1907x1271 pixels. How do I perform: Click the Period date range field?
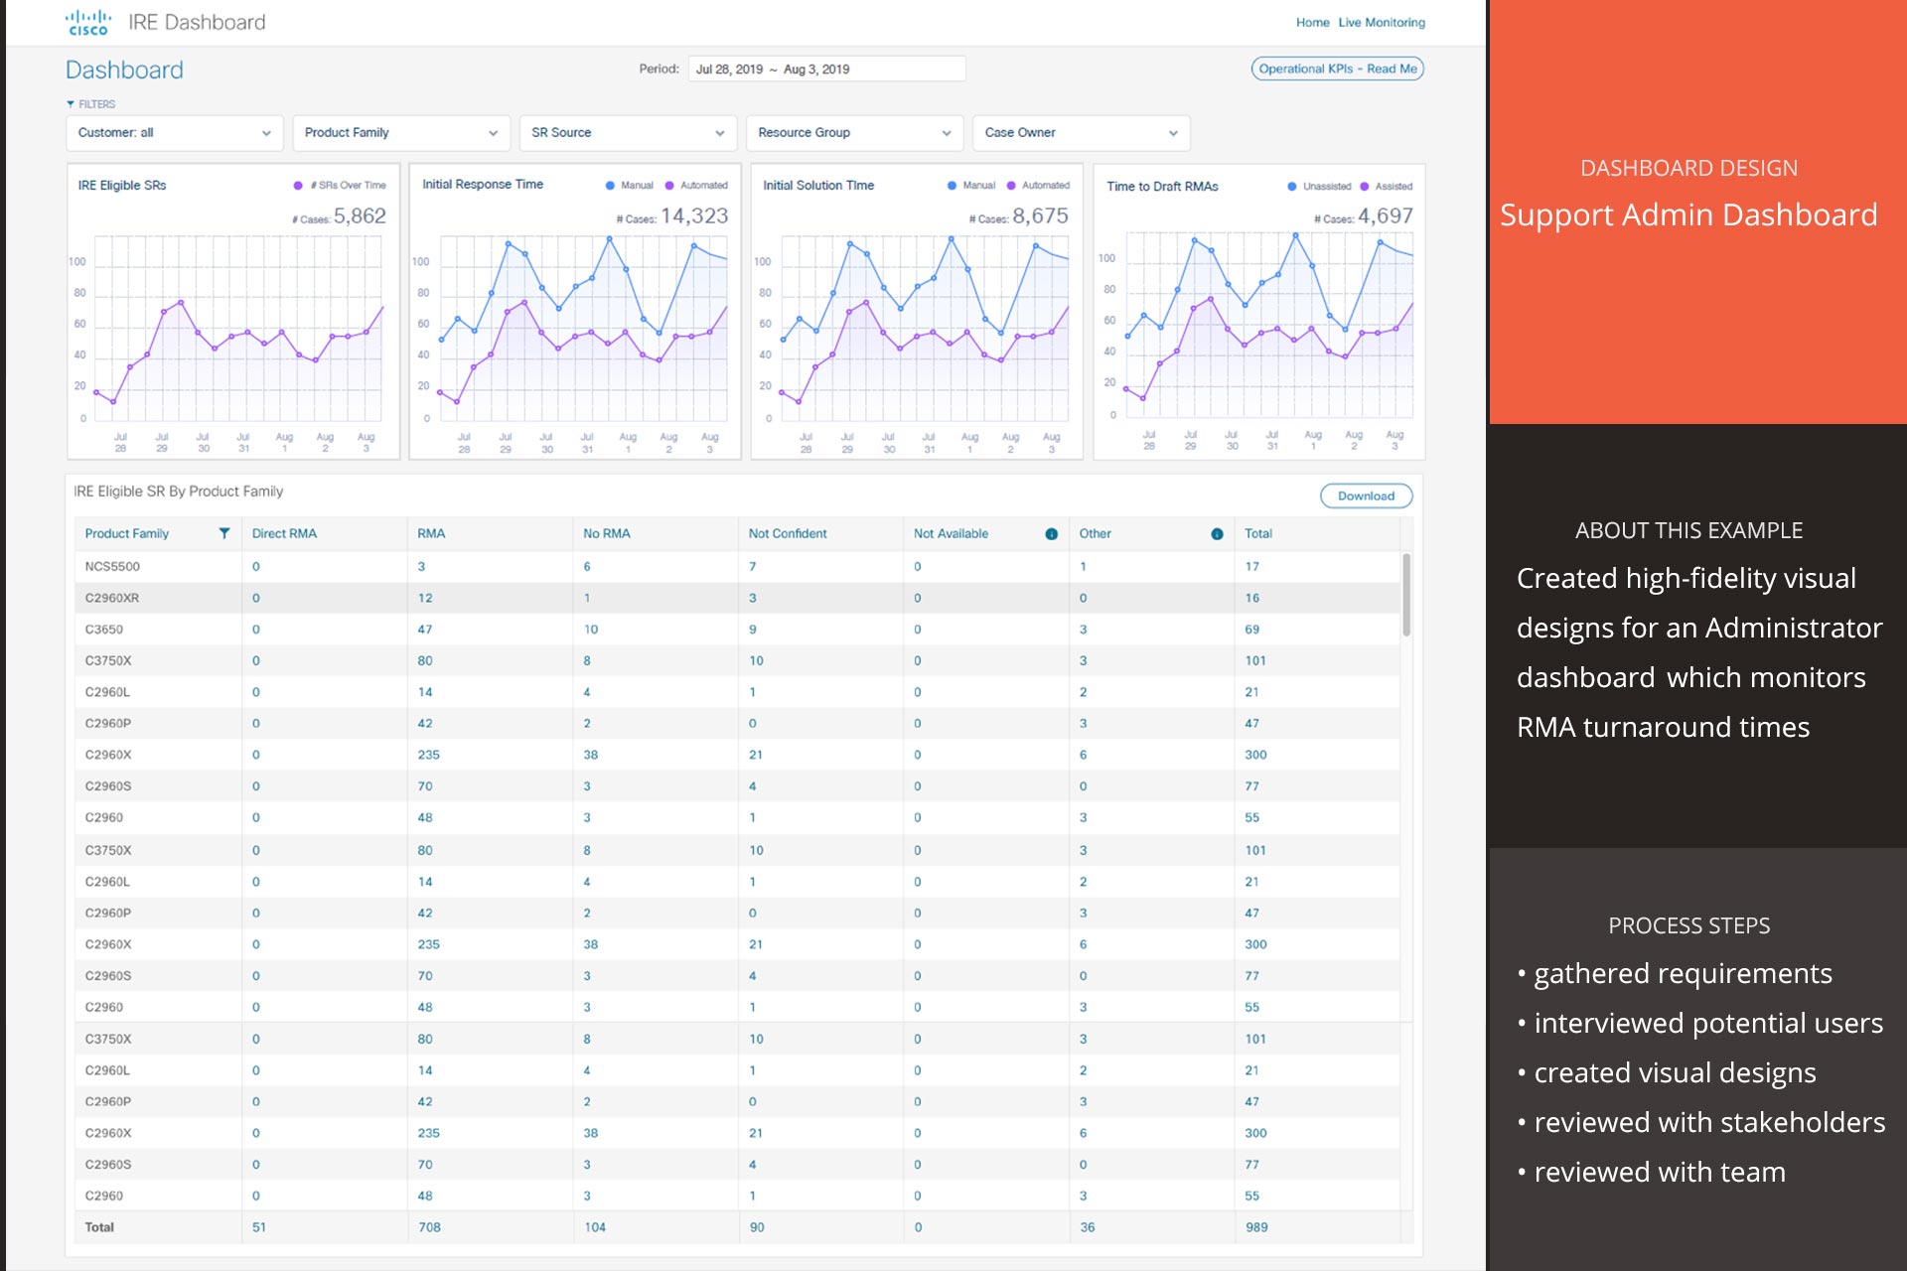[x=825, y=70]
